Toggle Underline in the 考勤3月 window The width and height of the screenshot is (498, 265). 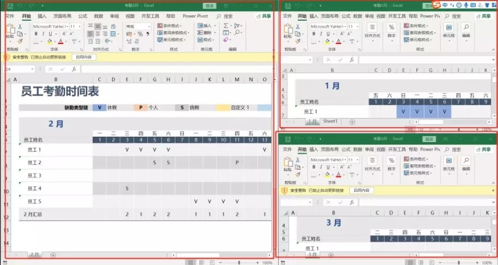[x=328, y=167]
